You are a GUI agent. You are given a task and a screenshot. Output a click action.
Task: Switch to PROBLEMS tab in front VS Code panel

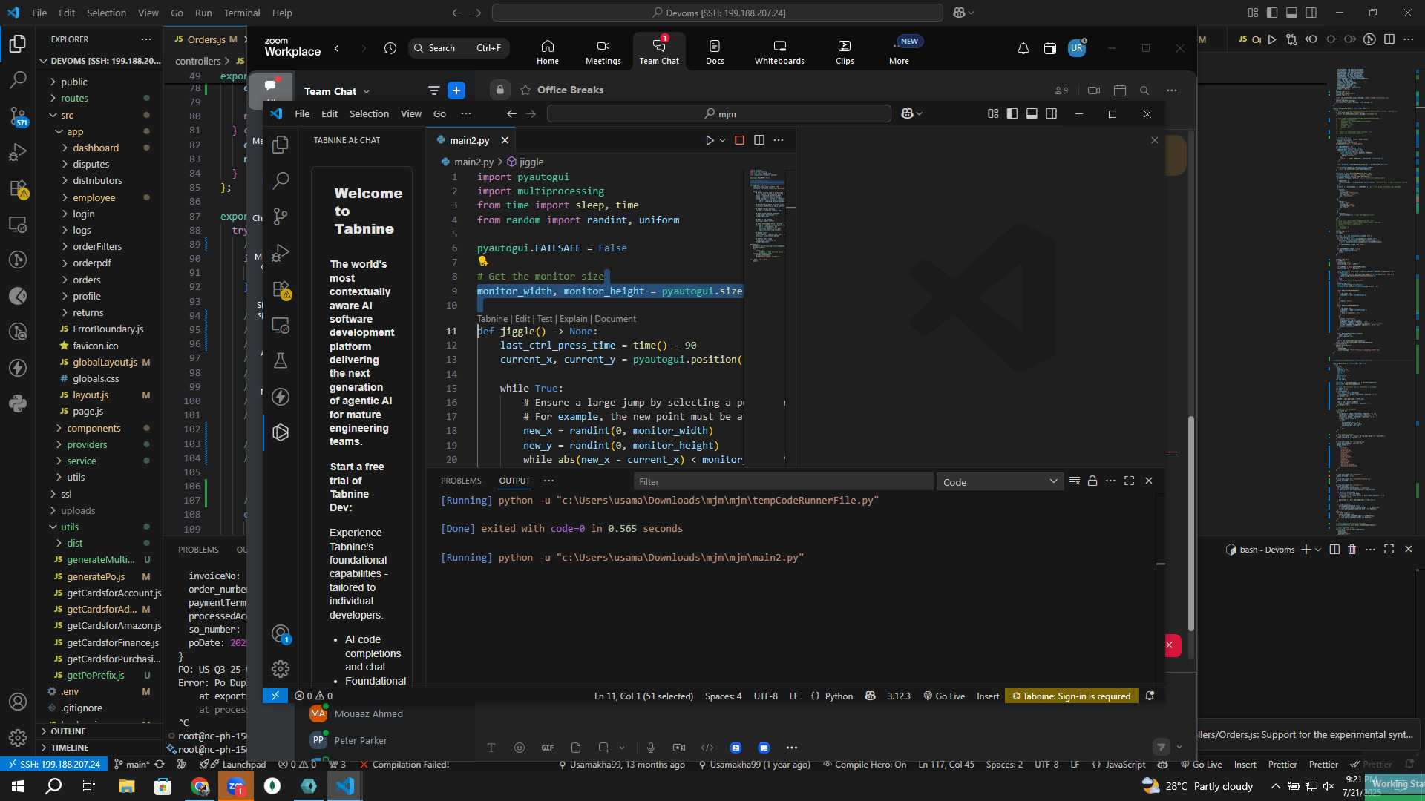[461, 481]
